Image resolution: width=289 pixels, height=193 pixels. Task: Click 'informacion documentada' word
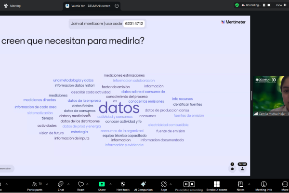click(x=162, y=140)
